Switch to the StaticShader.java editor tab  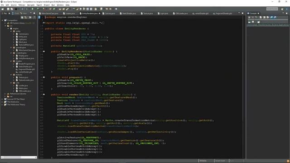click(128, 14)
